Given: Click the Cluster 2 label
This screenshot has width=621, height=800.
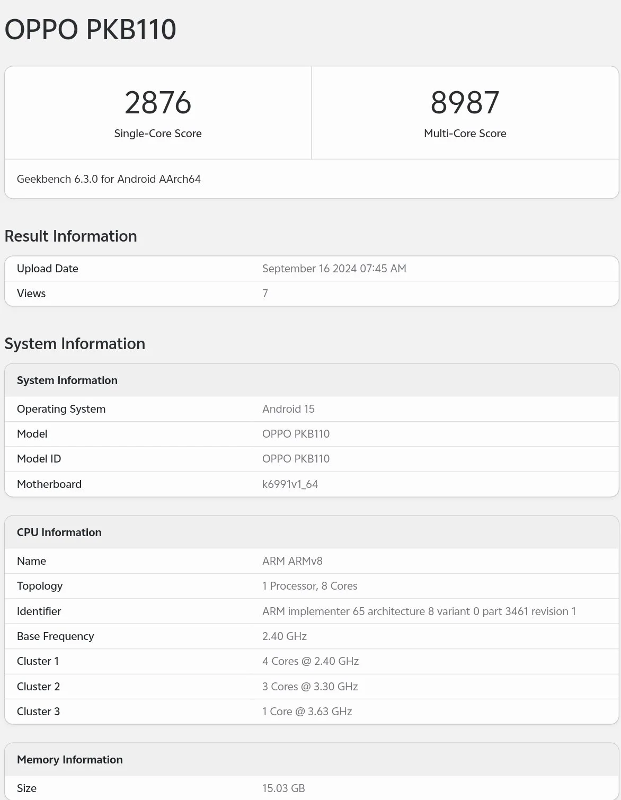Looking at the screenshot, I should (x=39, y=687).
